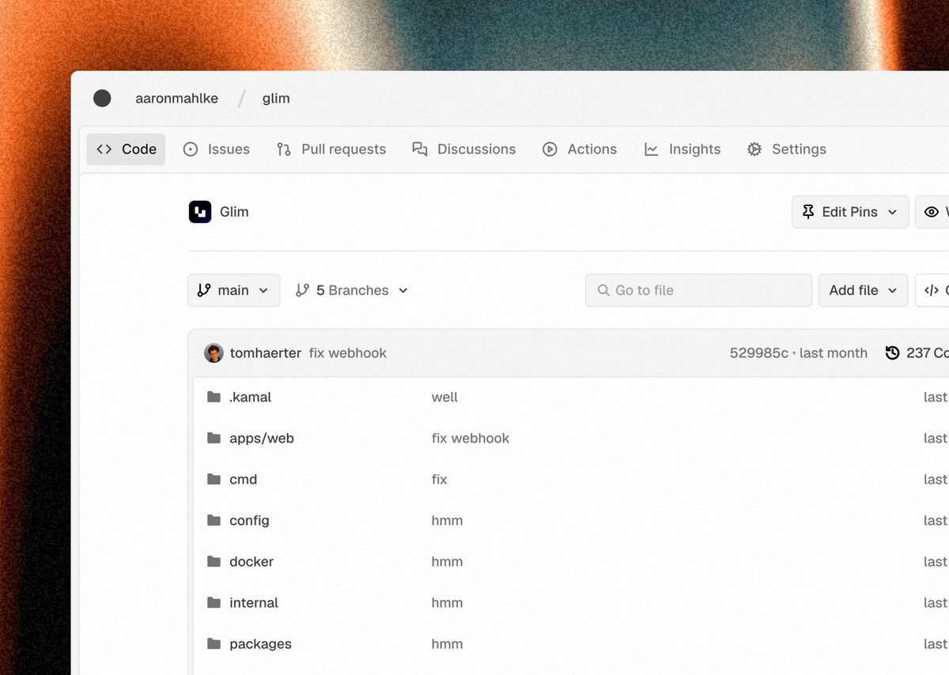Open the fix webhook message in apps/web row
This screenshot has width=949, height=675.
coord(471,438)
